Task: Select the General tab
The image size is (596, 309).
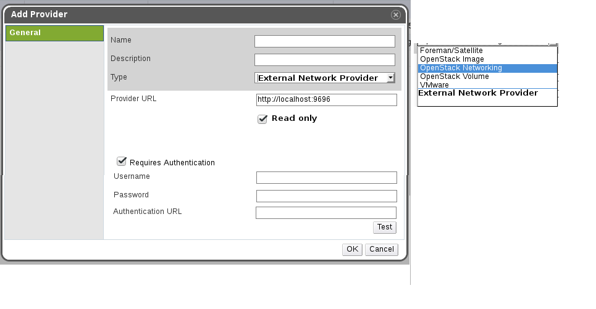Action: [54, 33]
